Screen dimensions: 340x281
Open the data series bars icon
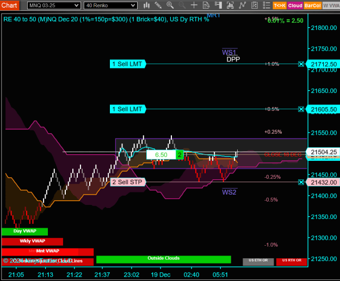point(230,5)
